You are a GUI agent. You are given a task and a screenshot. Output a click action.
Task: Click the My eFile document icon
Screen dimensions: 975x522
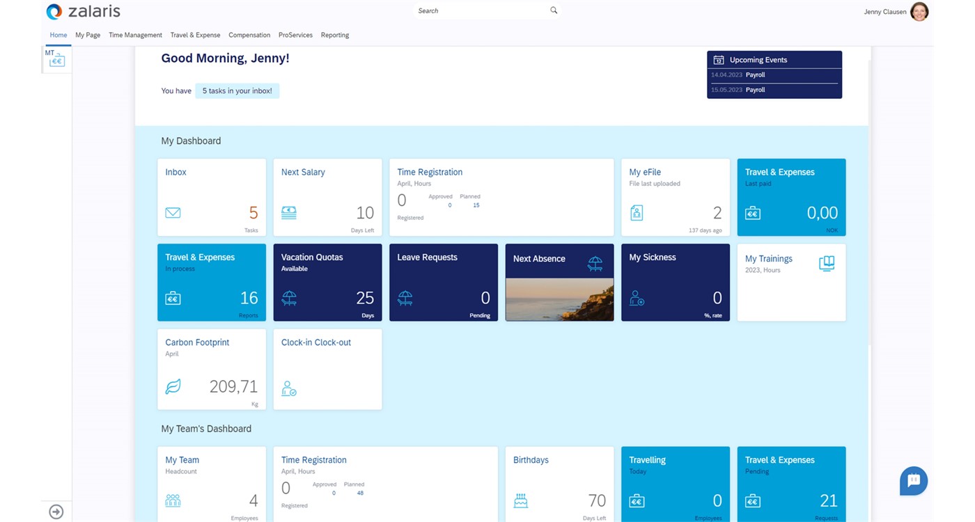637,213
